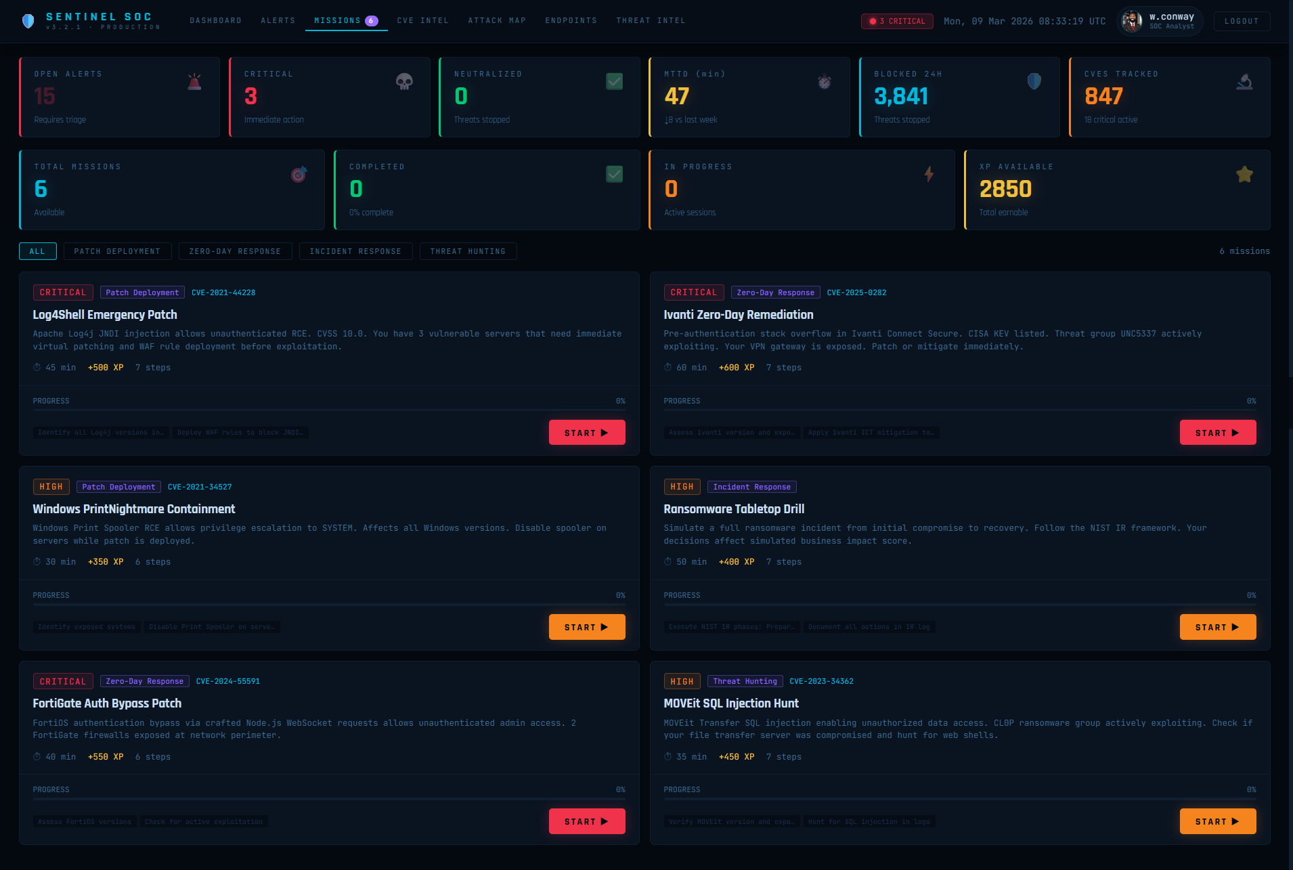This screenshot has height=870, width=1293.
Task: Click the checkmark icon in Completed card
Action: coord(614,174)
